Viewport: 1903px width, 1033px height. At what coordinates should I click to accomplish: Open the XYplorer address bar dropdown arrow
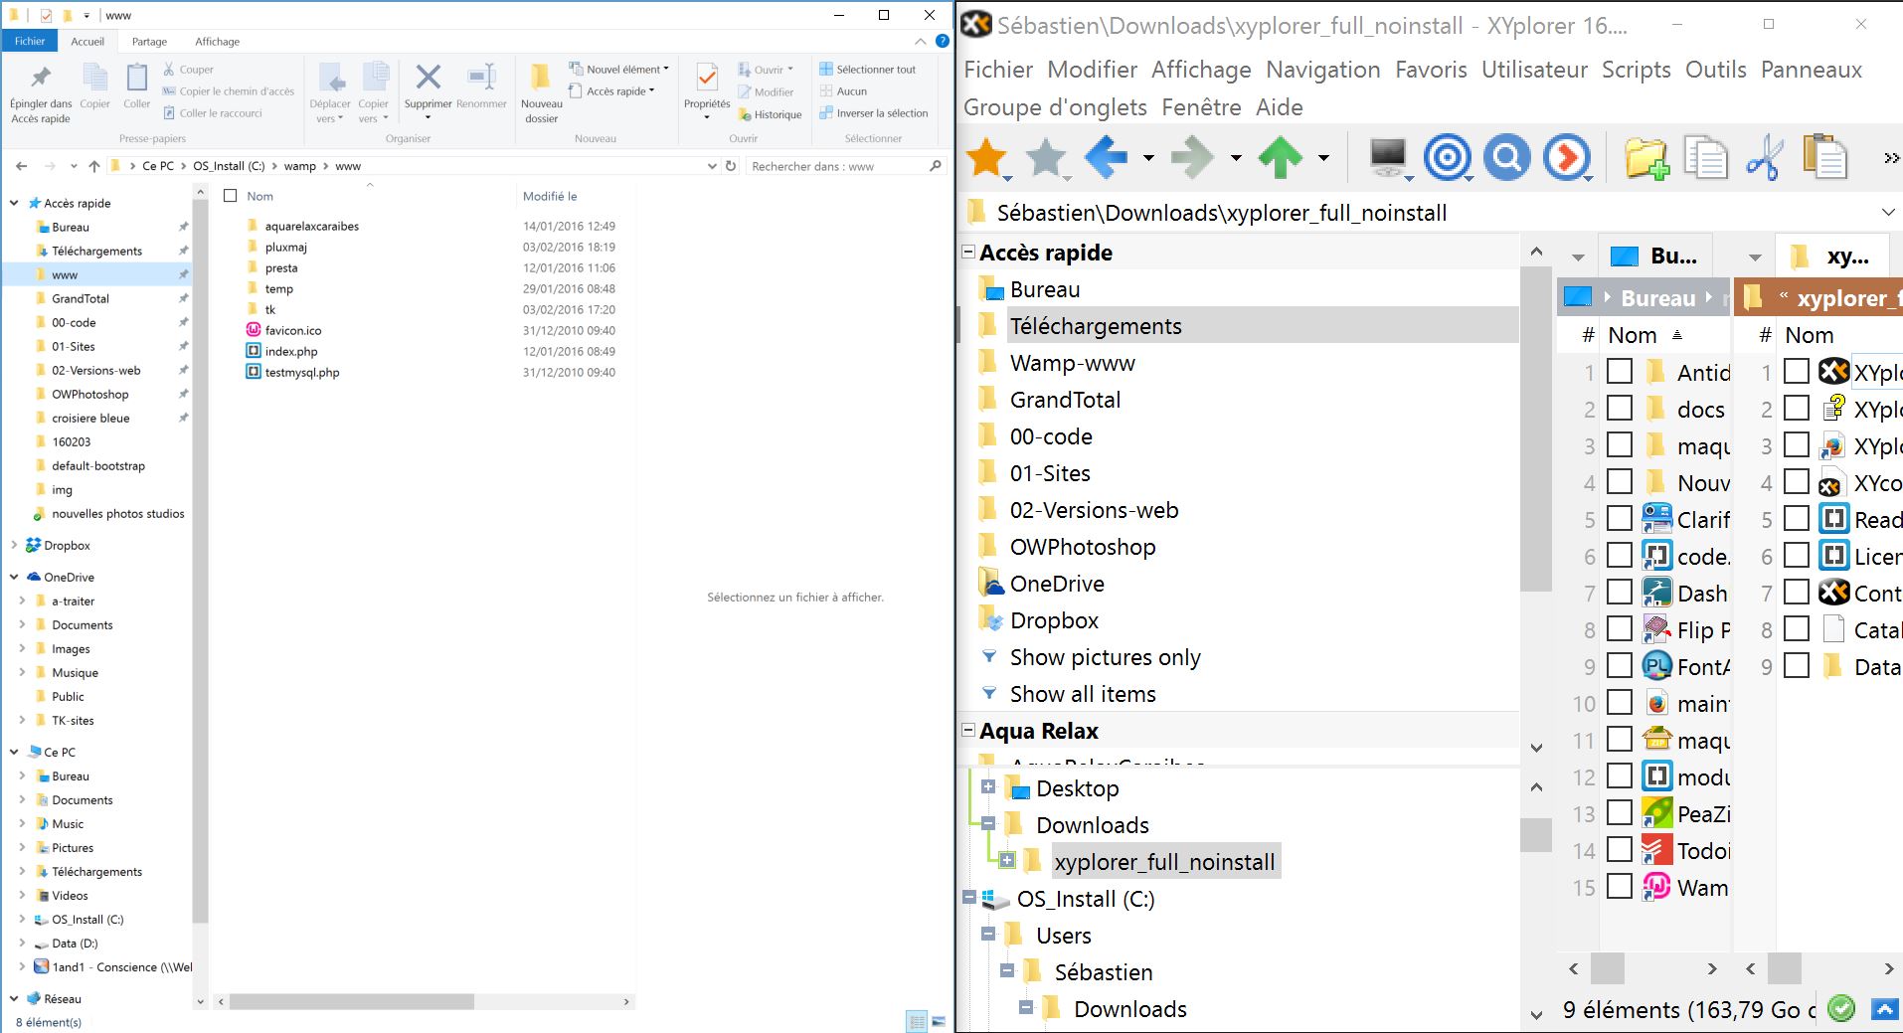1887,213
